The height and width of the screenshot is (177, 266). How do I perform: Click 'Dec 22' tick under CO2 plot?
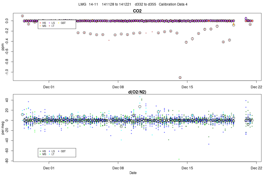coord(256,87)
